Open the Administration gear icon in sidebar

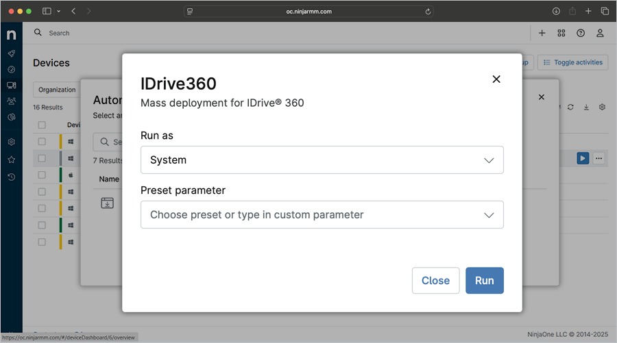pos(11,142)
